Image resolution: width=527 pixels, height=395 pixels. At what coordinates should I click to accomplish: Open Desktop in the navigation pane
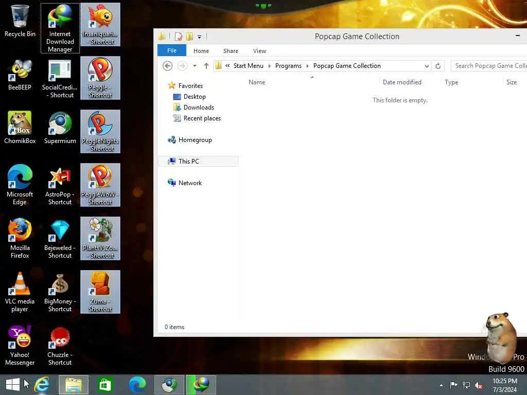pos(189,97)
